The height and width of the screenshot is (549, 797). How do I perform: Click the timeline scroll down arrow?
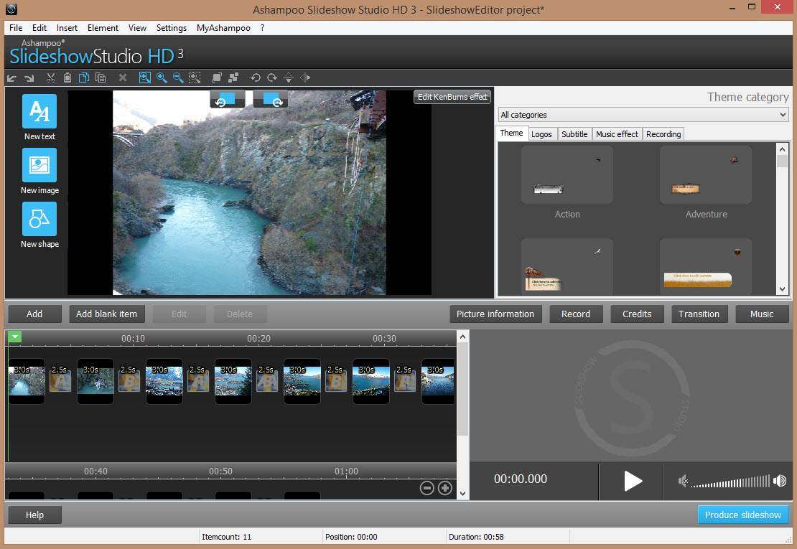click(462, 494)
